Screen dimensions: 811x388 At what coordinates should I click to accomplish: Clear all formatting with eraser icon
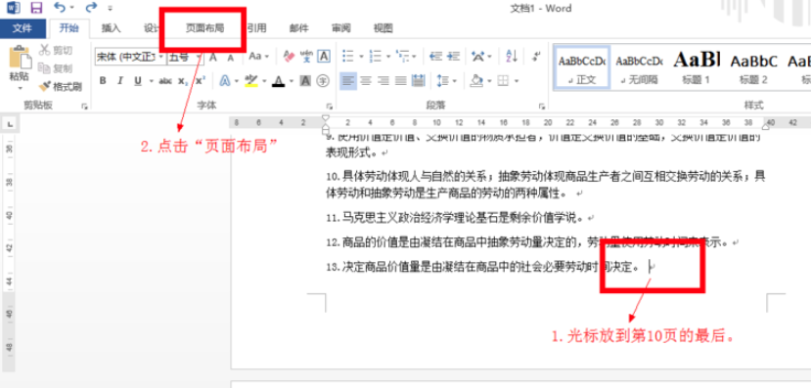289,56
